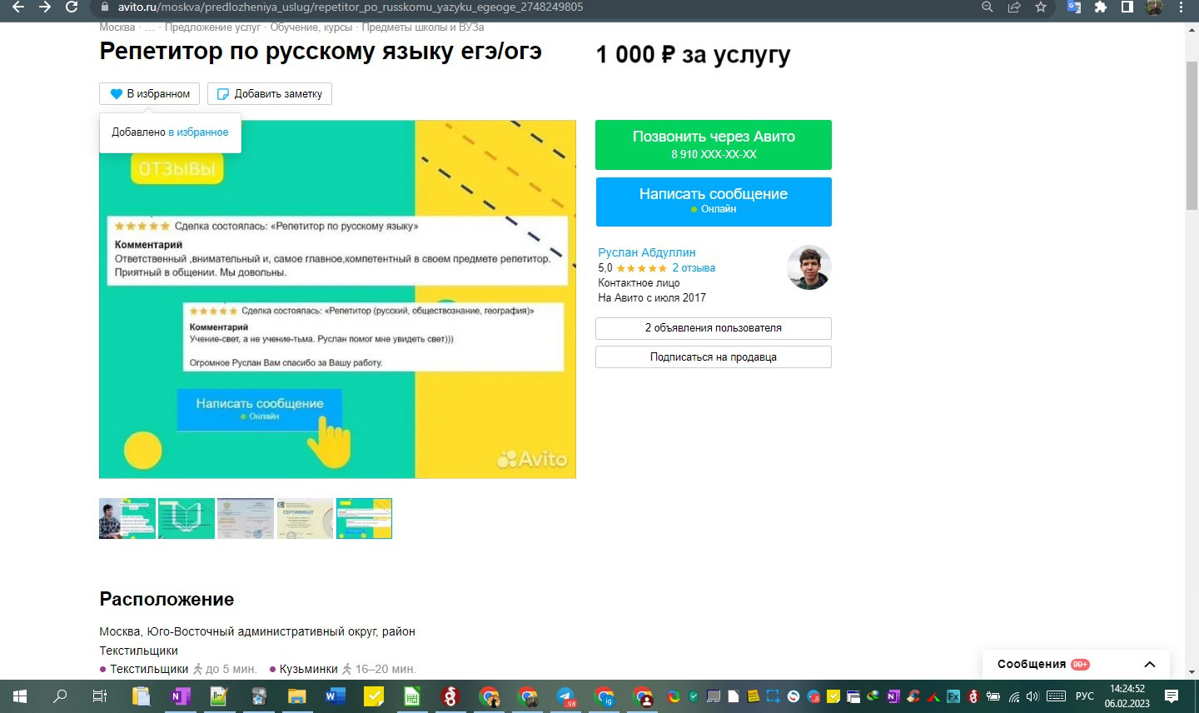
Task: Open the Google Translate extension
Action: tap(1074, 7)
